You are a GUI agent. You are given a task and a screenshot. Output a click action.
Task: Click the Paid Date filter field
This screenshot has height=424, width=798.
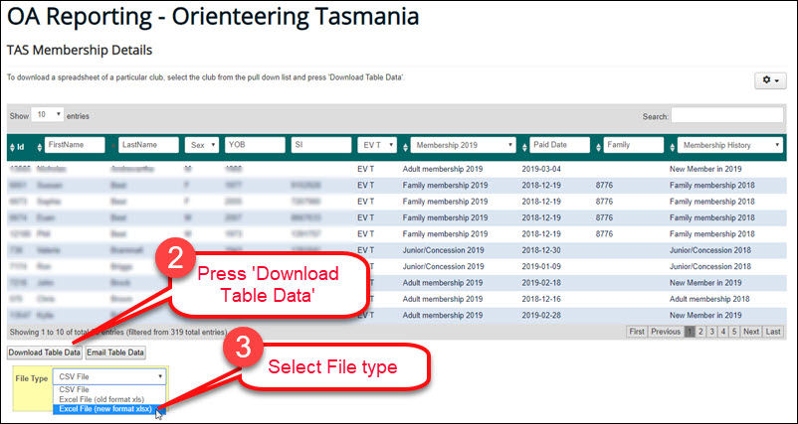(559, 145)
